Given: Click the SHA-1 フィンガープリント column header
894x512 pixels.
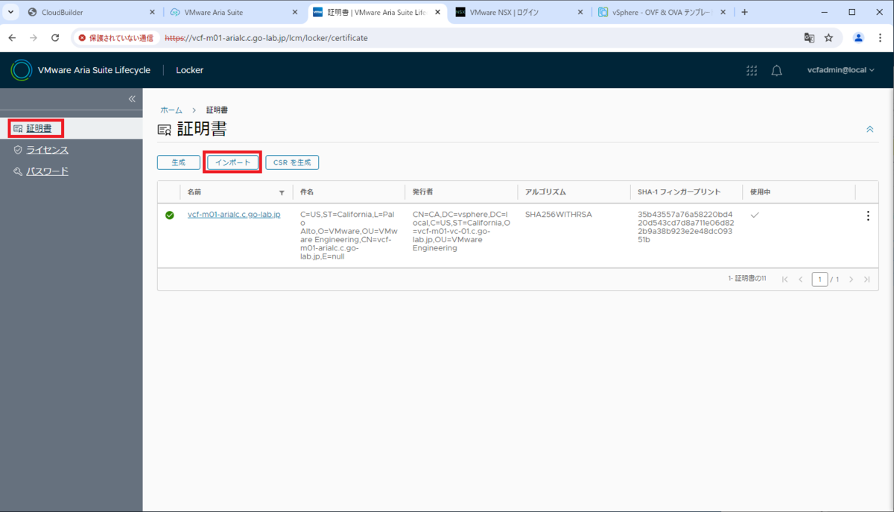Looking at the screenshot, I should (x=679, y=192).
